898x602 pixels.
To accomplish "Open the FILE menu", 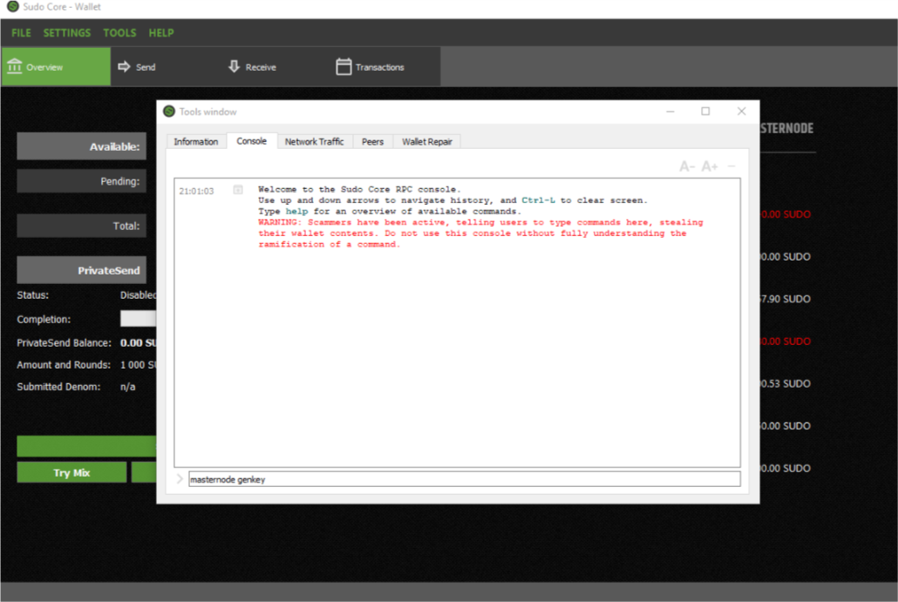I will coord(21,33).
